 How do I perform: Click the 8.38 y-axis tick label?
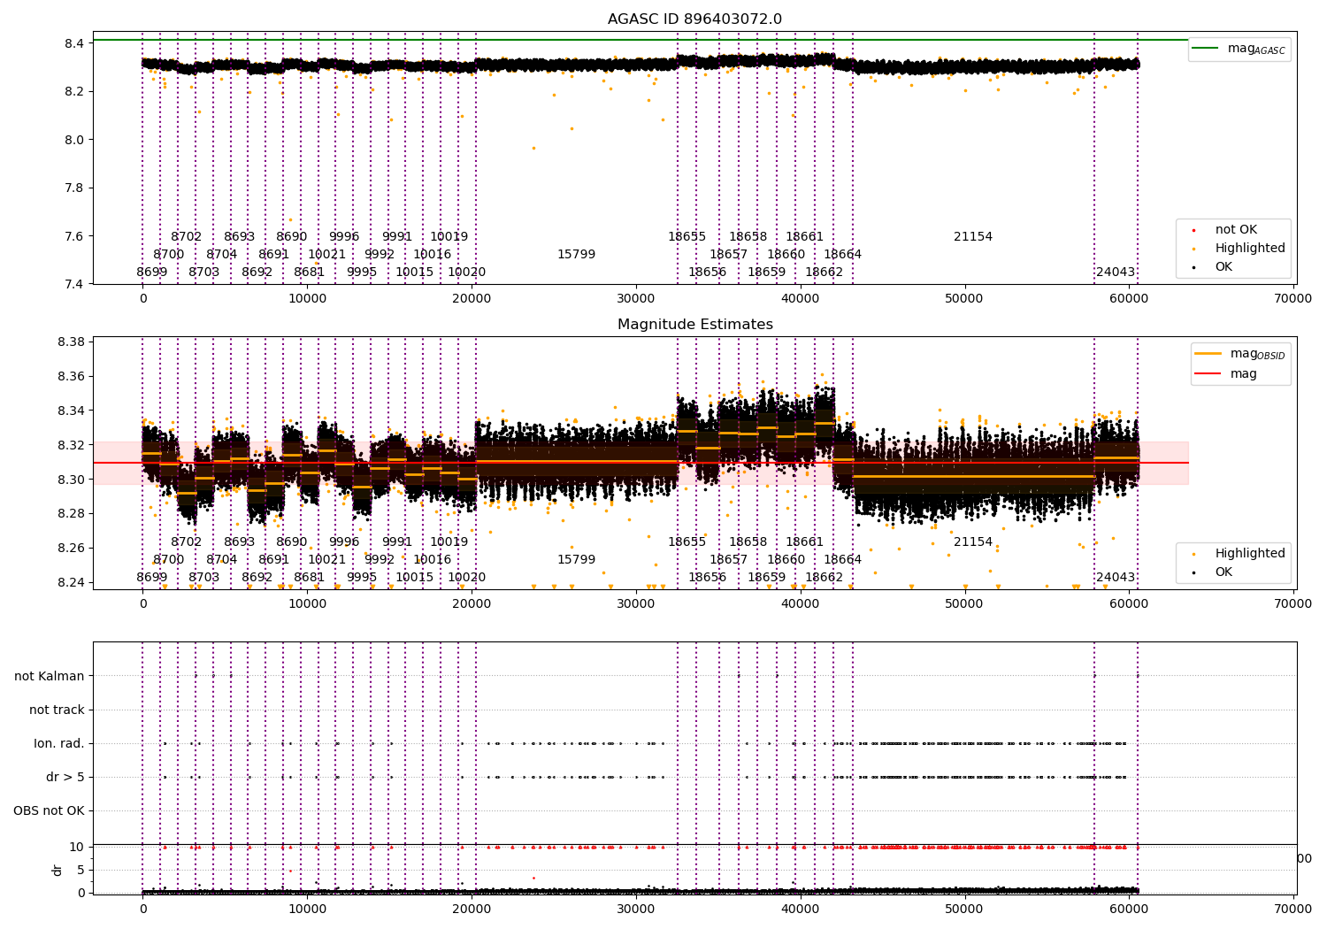71,342
